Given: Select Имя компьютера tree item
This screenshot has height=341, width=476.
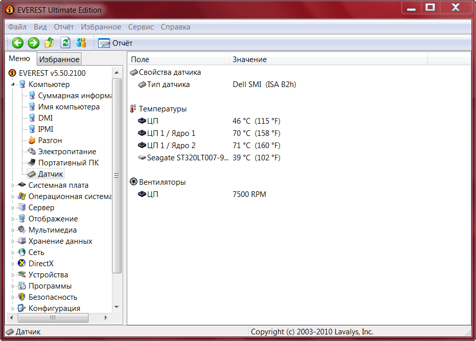Looking at the screenshot, I should point(69,107).
